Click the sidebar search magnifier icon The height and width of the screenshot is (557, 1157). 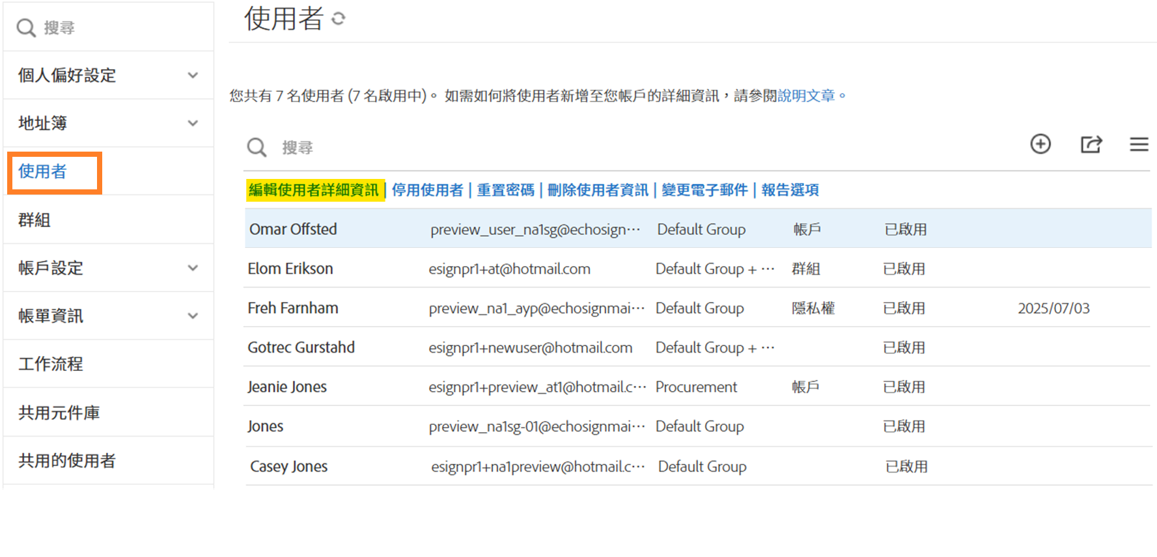(x=26, y=28)
